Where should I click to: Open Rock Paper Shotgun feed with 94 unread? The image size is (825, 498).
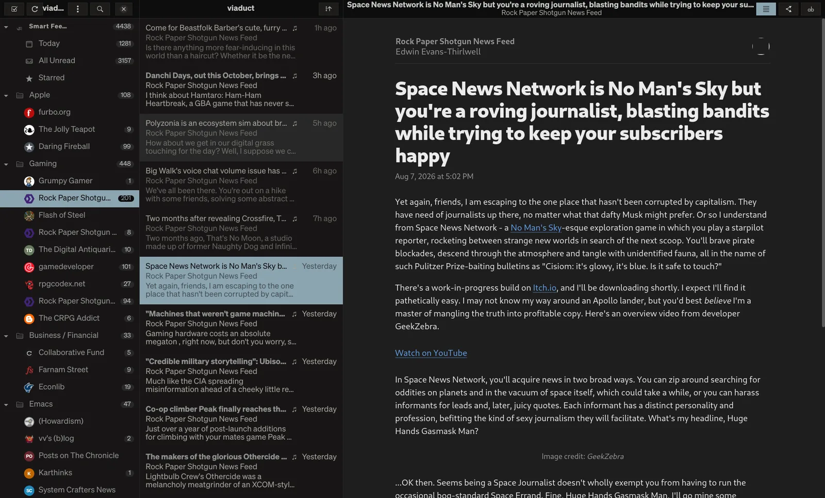pyautogui.click(x=70, y=301)
